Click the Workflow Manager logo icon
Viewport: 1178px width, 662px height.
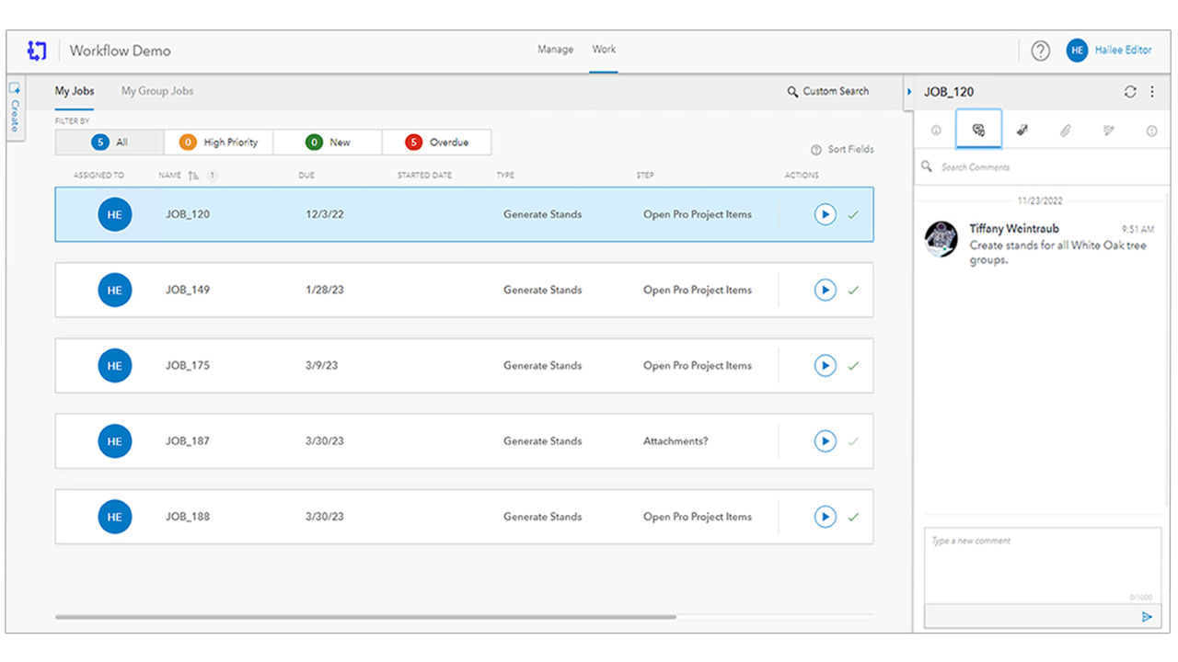point(37,51)
